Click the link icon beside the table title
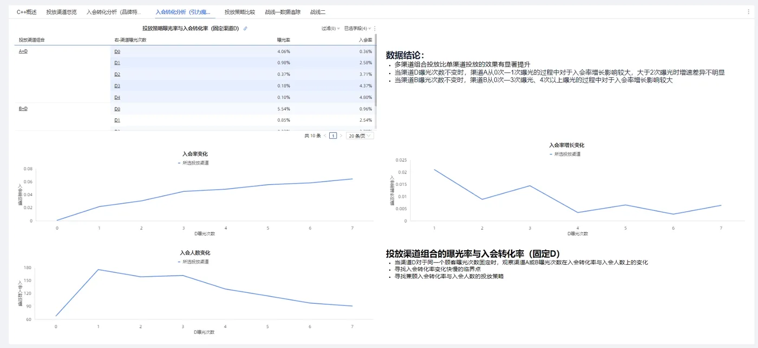Viewport: 758px width, 348px height. [245, 29]
